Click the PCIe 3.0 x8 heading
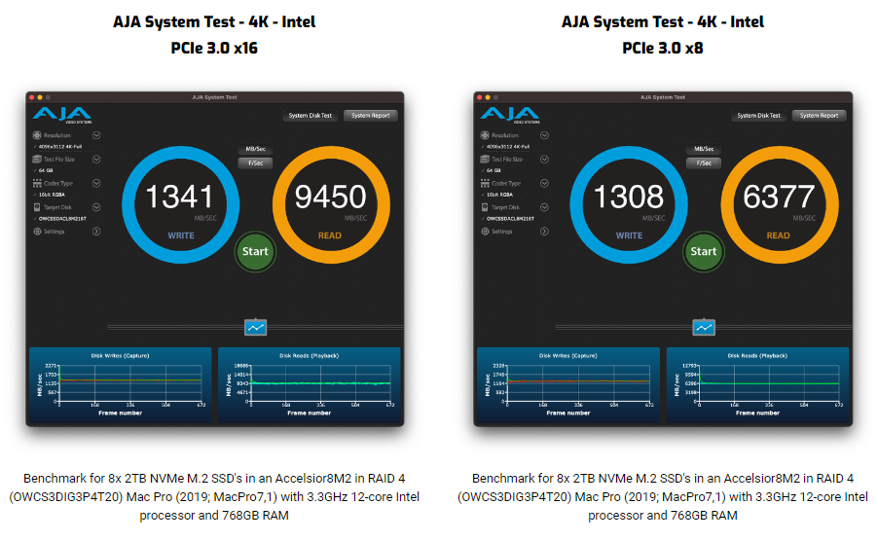878x541 pixels. tap(663, 48)
